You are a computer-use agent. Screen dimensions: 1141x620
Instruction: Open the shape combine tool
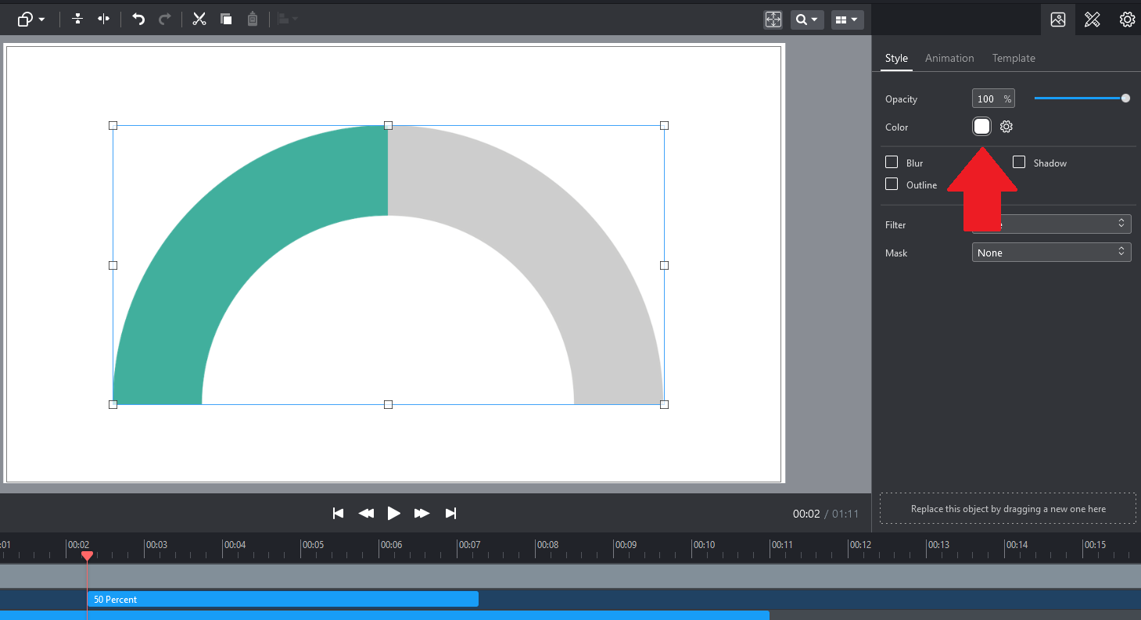26,20
